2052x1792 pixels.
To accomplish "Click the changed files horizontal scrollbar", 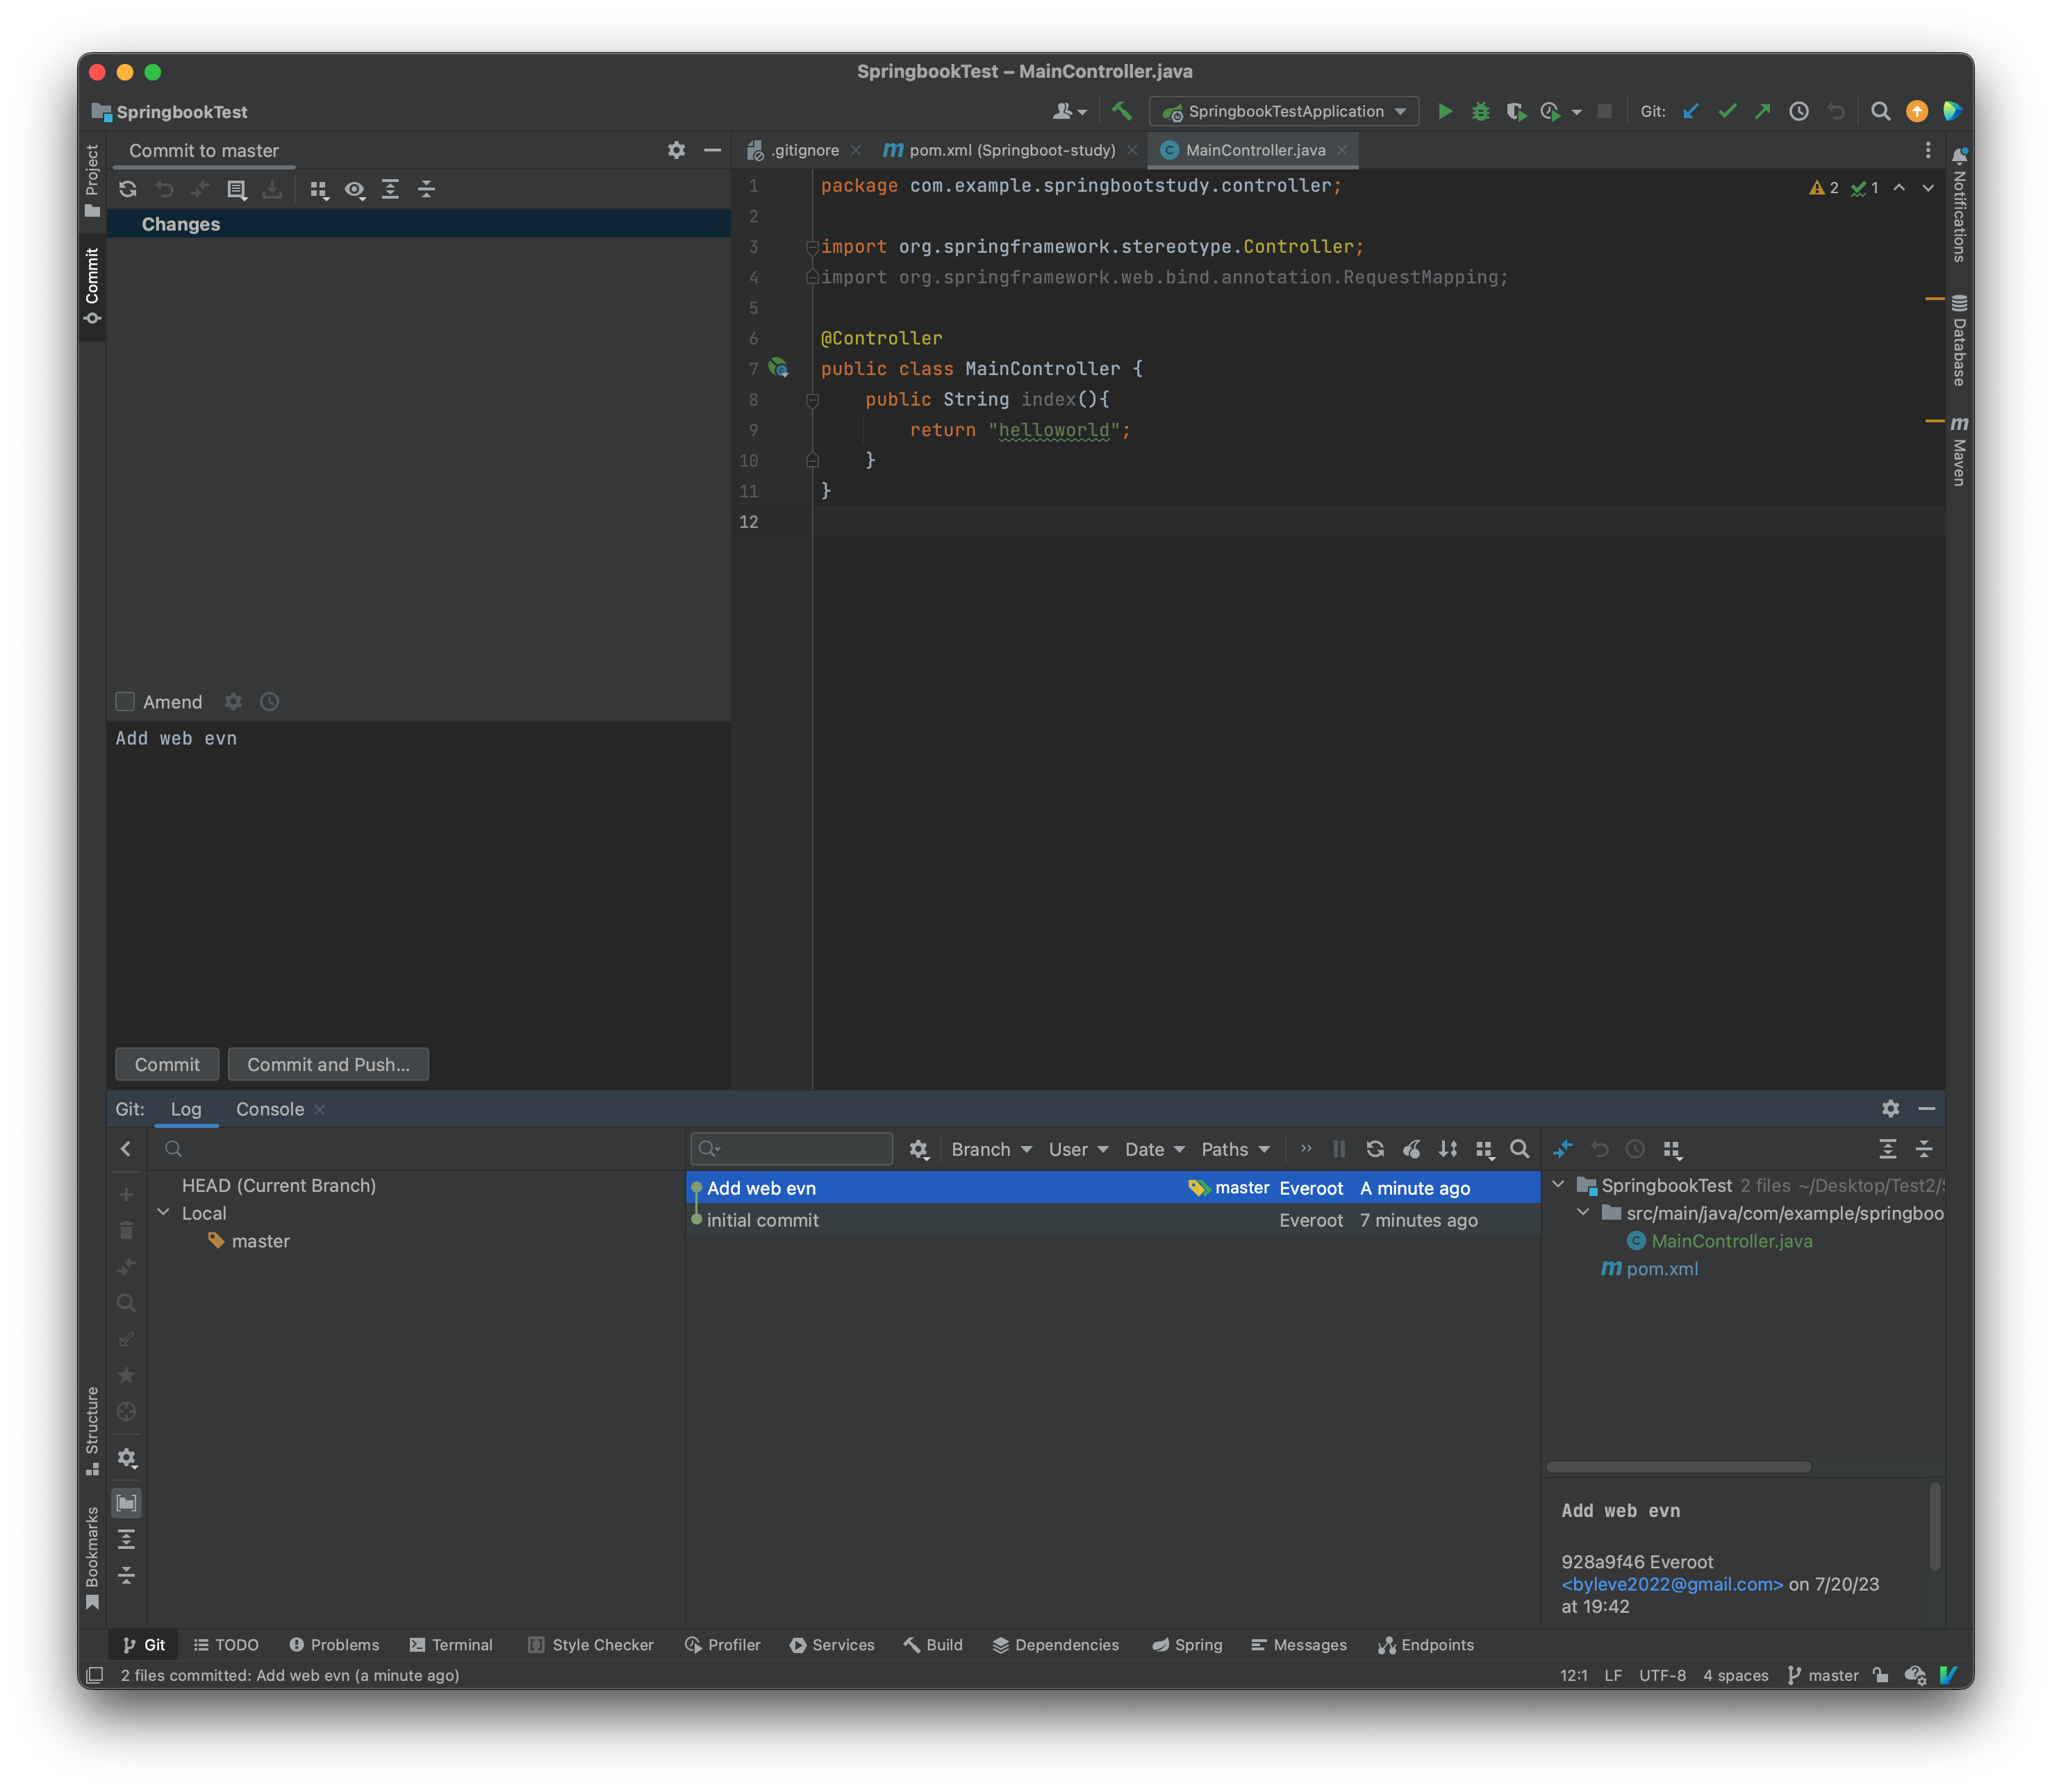I will pyautogui.click(x=1678, y=1467).
